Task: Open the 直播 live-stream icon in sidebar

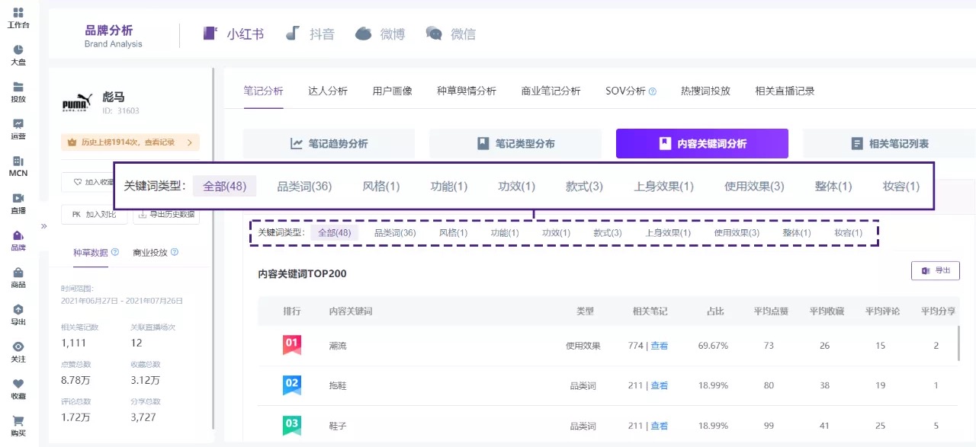Action: click(18, 198)
